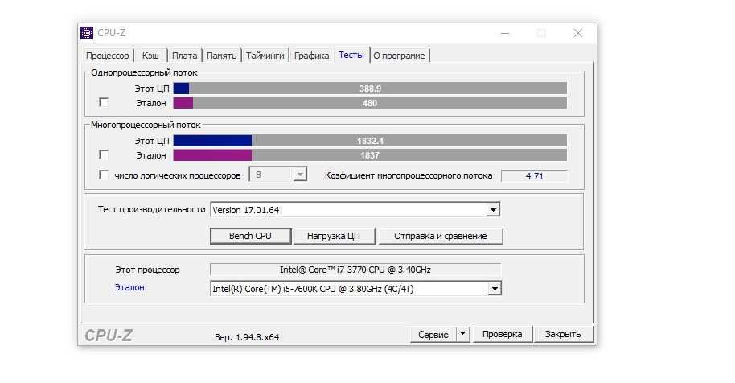Open the О программе tab
The width and height of the screenshot is (735, 383).
pos(400,56)
